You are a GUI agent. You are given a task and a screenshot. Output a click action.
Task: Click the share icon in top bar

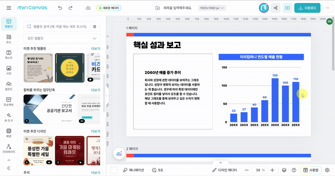pyautogui.click(x=275, y=8)
